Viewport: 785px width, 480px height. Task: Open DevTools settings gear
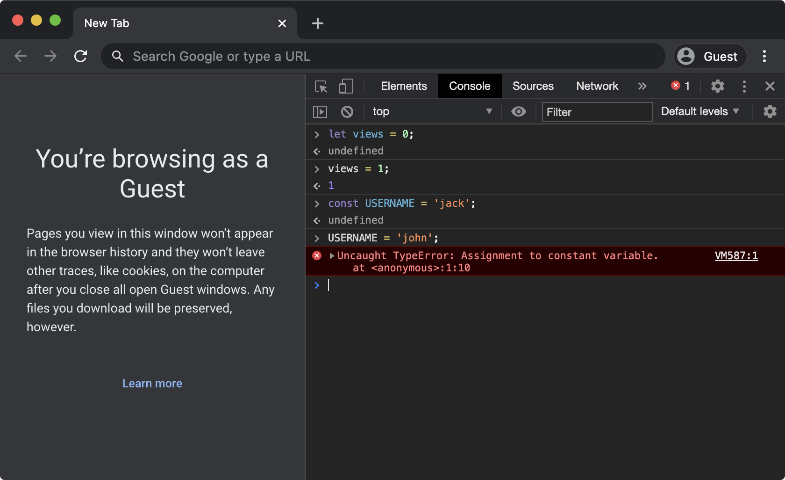pyautogui.click(x=718, y=86)
